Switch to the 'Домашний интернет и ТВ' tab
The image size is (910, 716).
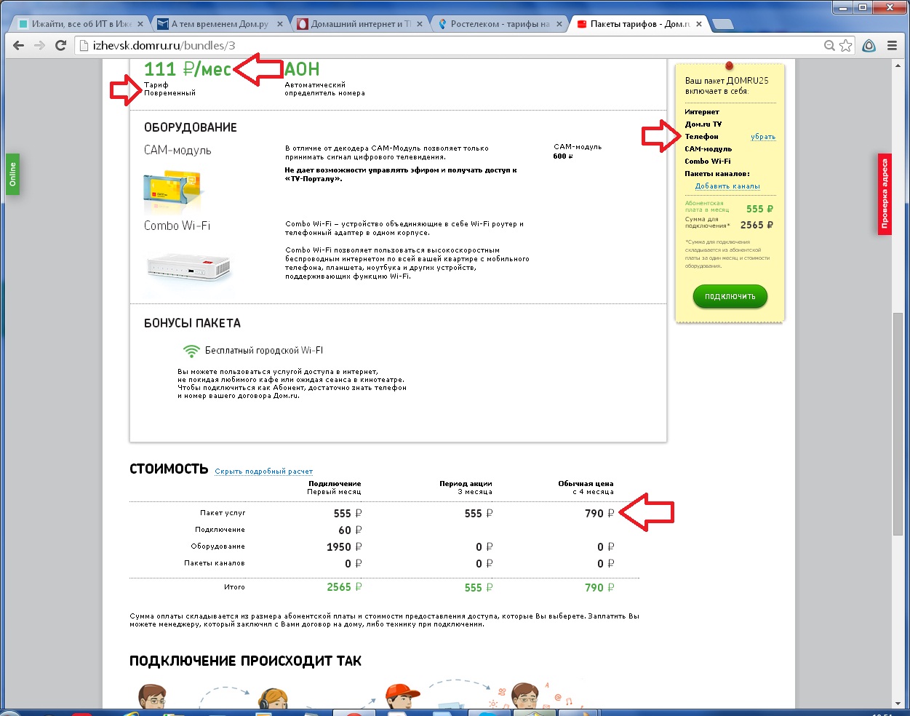tap(359, 23)
